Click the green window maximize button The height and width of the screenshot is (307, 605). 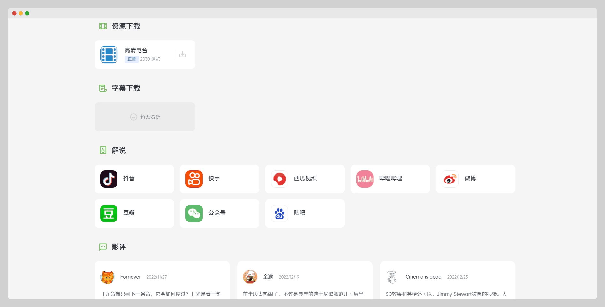point(27,13)
